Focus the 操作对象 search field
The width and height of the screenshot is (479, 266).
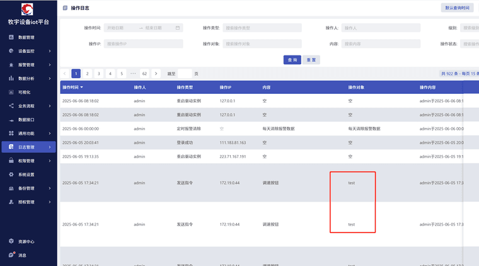(262, 43)
